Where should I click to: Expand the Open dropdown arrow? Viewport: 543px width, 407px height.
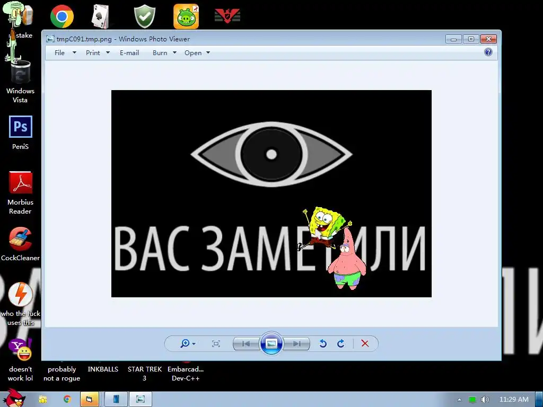click(x=208, y=52)
